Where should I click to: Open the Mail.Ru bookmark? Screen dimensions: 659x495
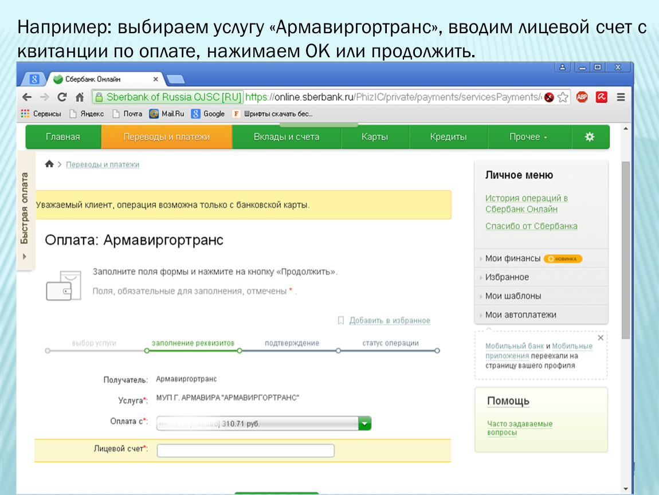point(167,114)
